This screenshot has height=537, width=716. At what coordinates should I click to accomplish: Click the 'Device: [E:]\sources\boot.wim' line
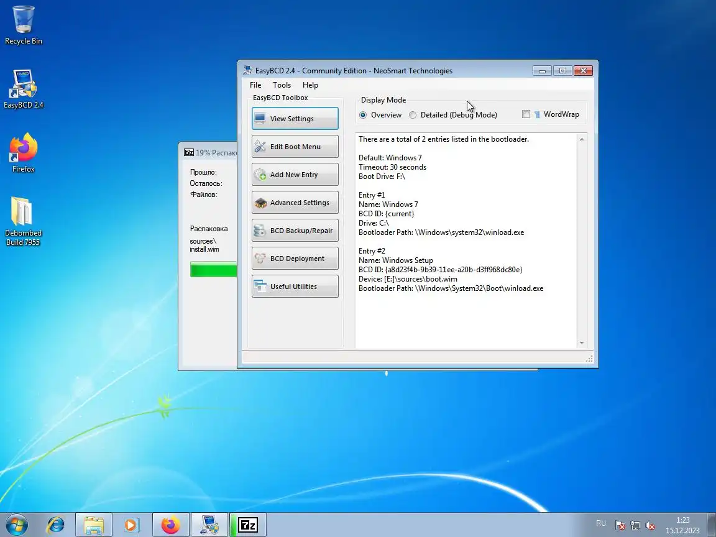(408, 279)
